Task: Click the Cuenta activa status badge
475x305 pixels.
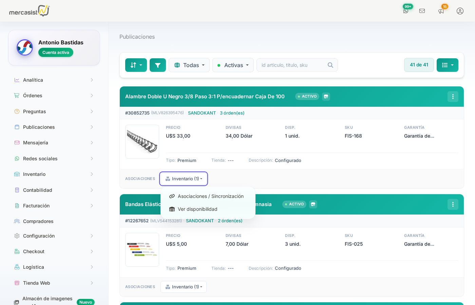Action: click(56, 53)
